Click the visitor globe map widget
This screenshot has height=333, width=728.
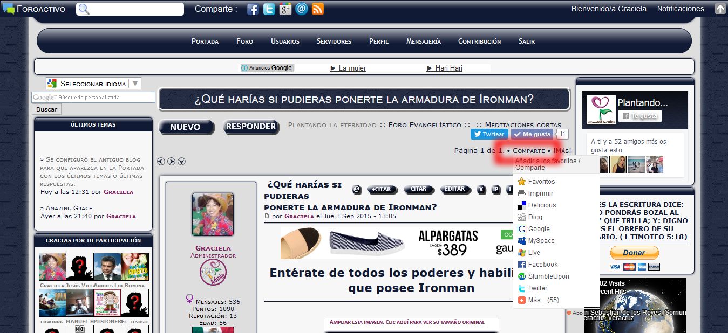click(635, 305)
